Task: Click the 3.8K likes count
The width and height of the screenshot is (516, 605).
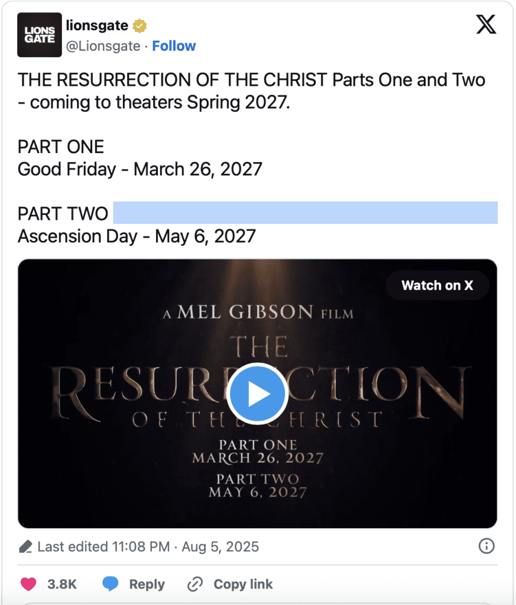Action: pyautogui.click(x=62, y=584)
